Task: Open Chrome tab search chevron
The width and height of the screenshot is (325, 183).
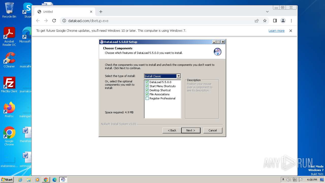Action: [x=267, y=12]
